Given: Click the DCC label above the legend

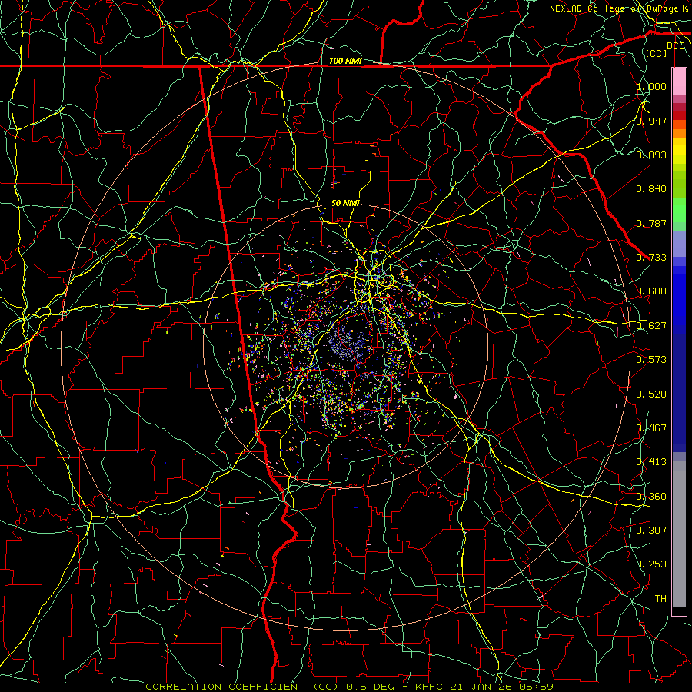Looking at the screenshot, I should pyautogui.click(x=675, y=46).
